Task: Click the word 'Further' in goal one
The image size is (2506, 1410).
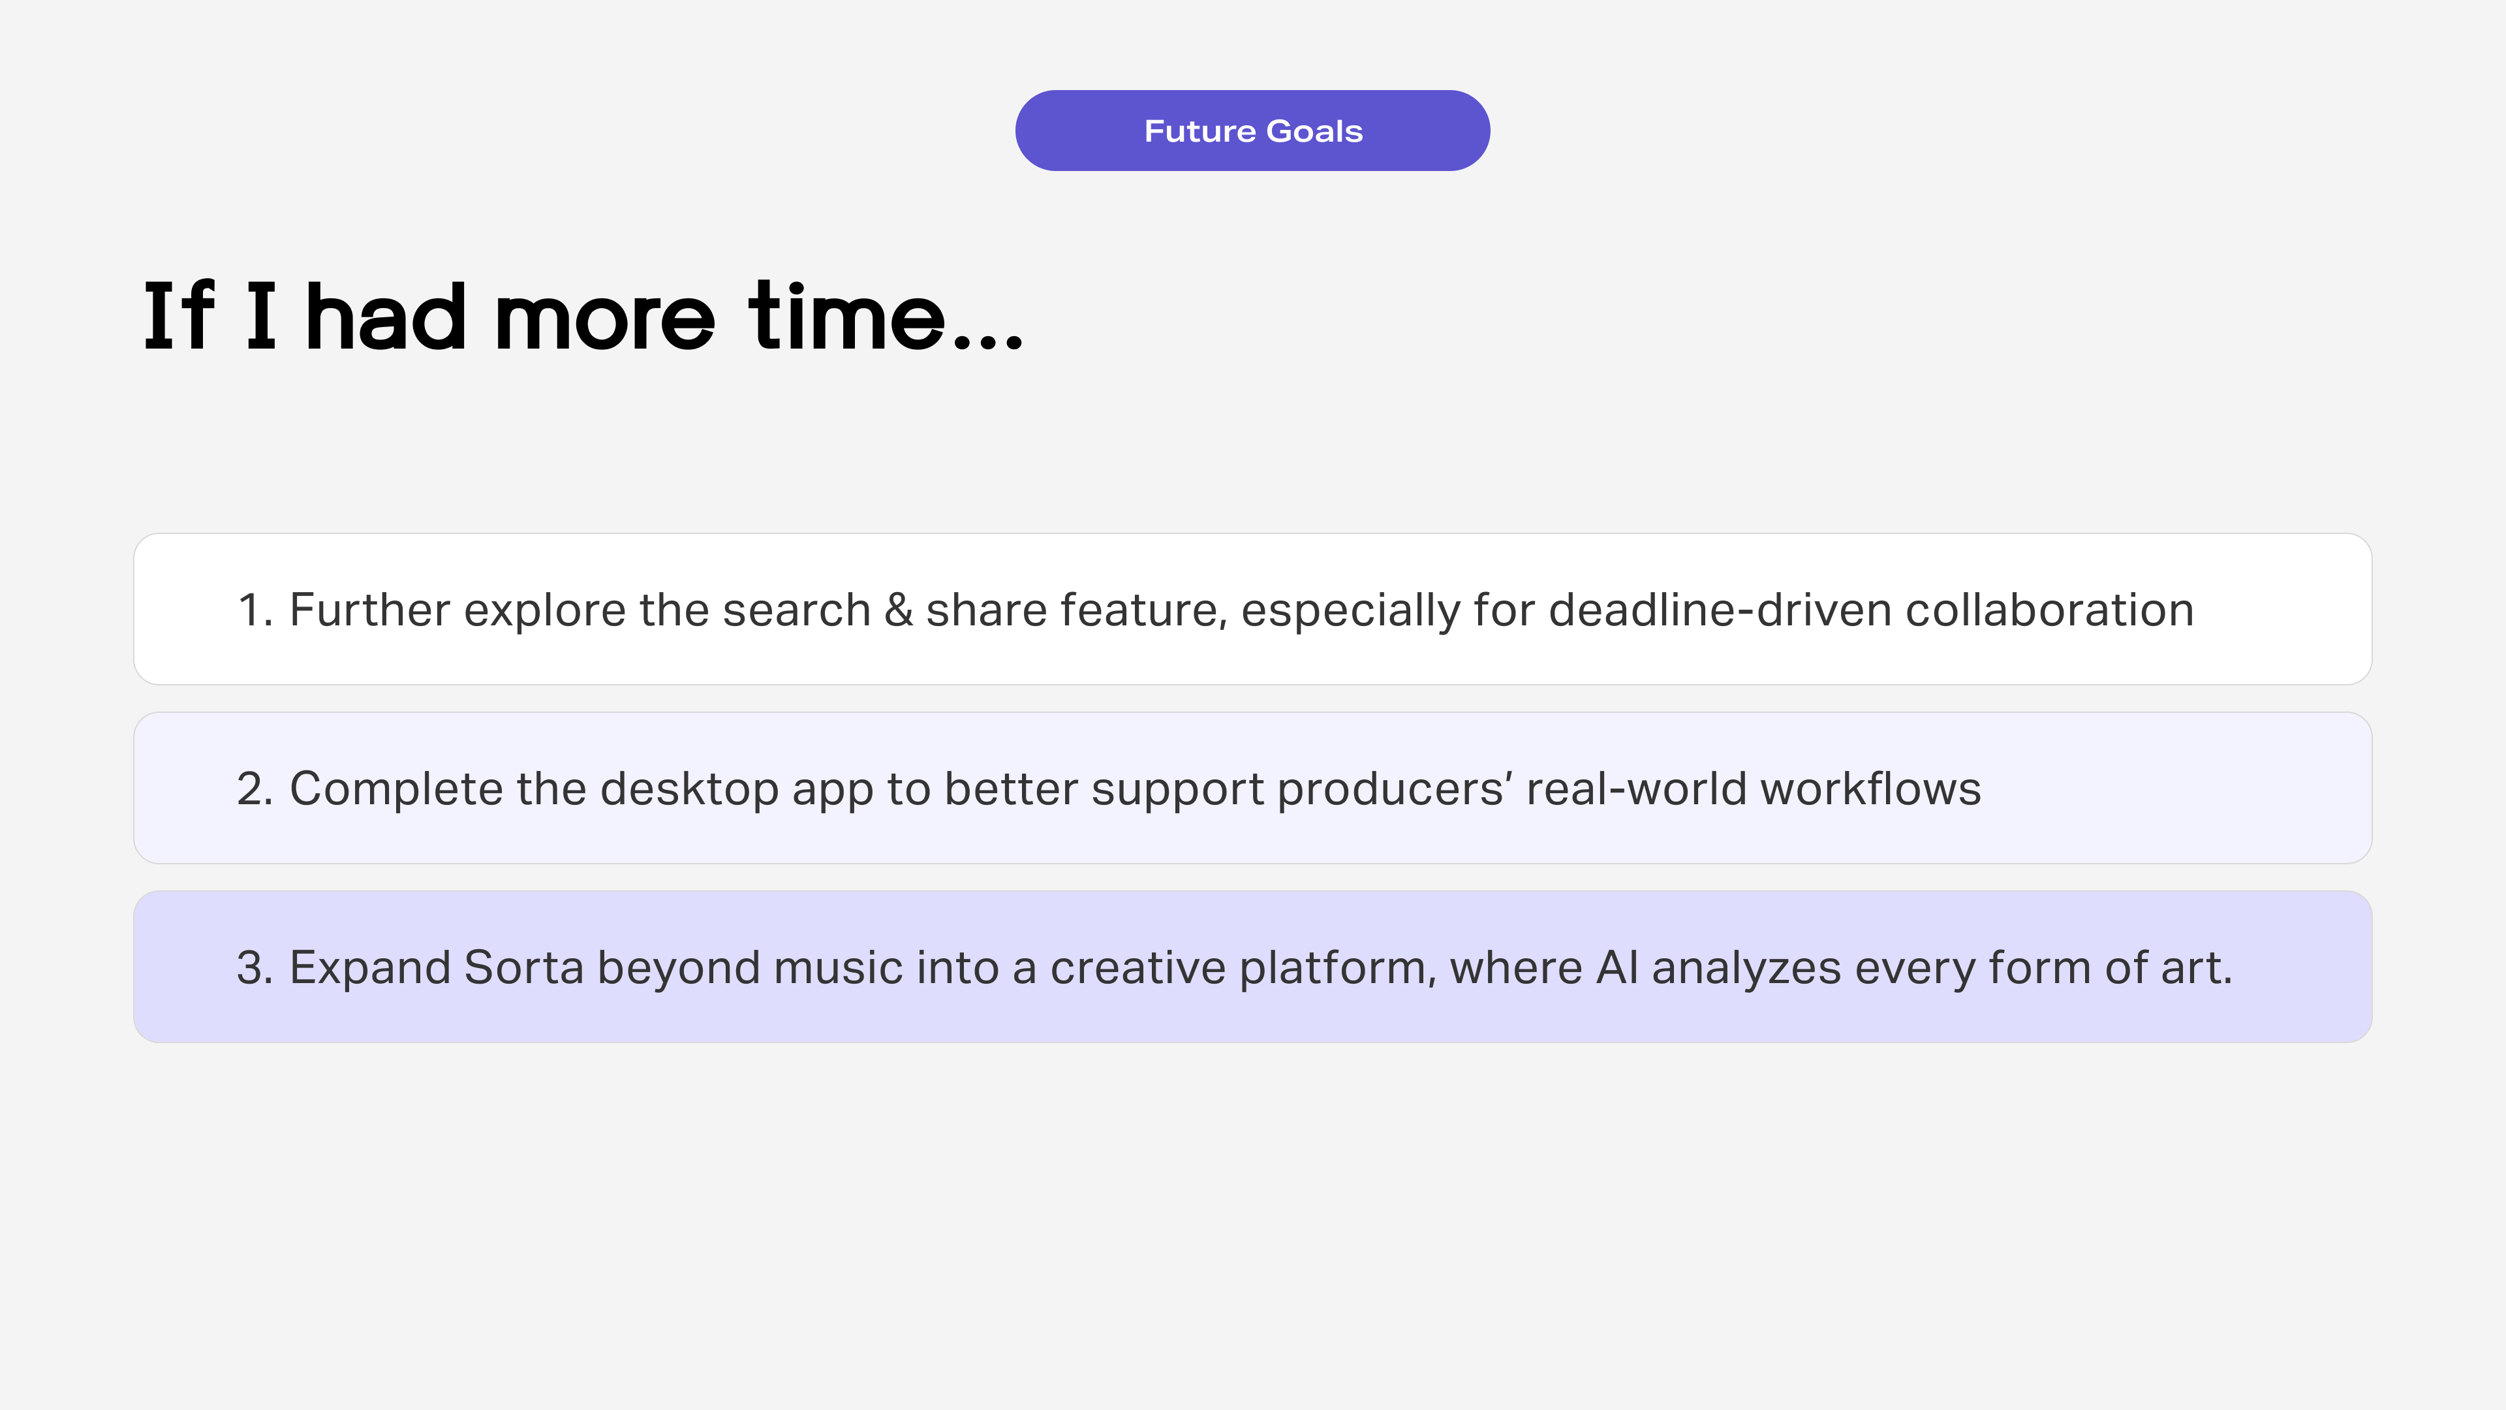Action: pyautogui.click(x=369, y=610)
